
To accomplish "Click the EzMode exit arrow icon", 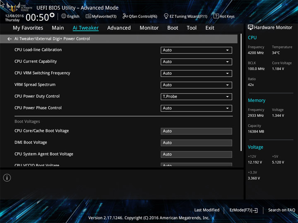I will click(x=255, y=210).
